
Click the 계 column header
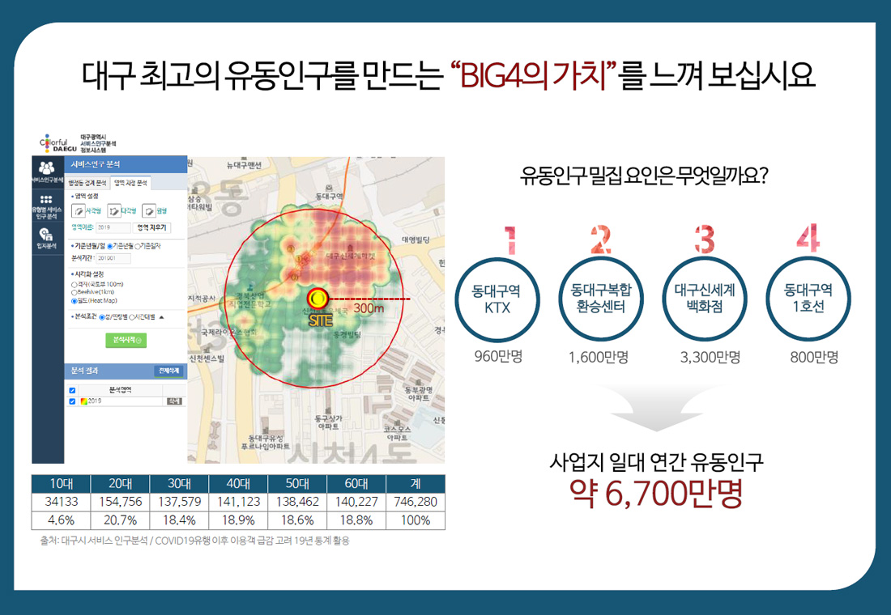[416, 484]
